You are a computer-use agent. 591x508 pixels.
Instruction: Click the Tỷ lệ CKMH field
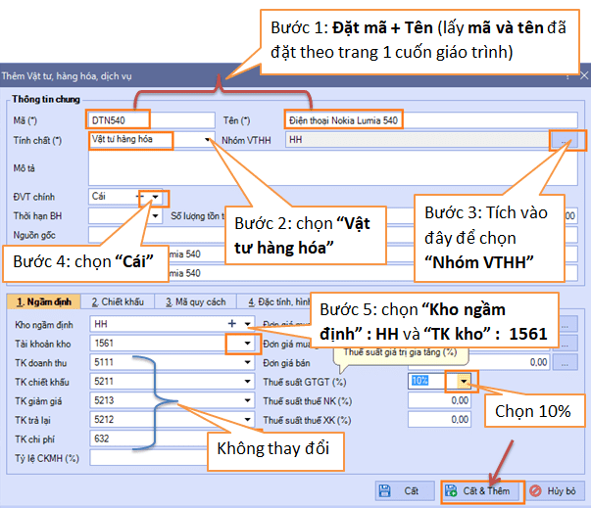point(157,457)
